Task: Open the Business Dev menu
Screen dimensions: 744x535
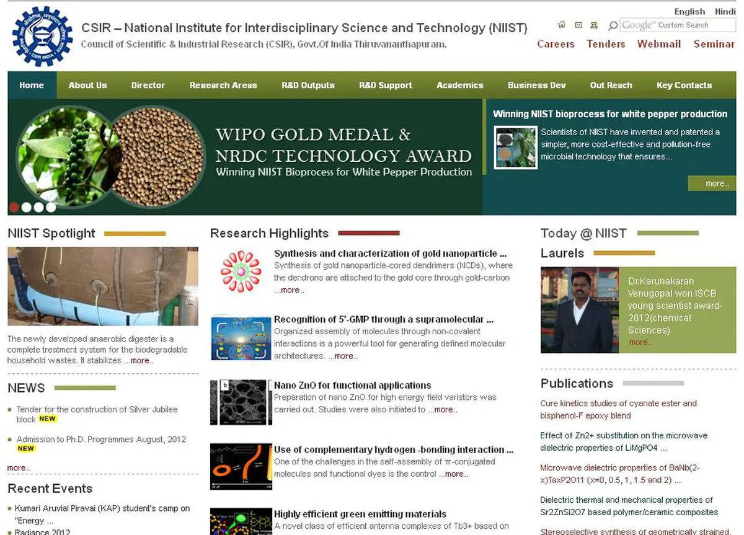Action: tap(537, 85)
